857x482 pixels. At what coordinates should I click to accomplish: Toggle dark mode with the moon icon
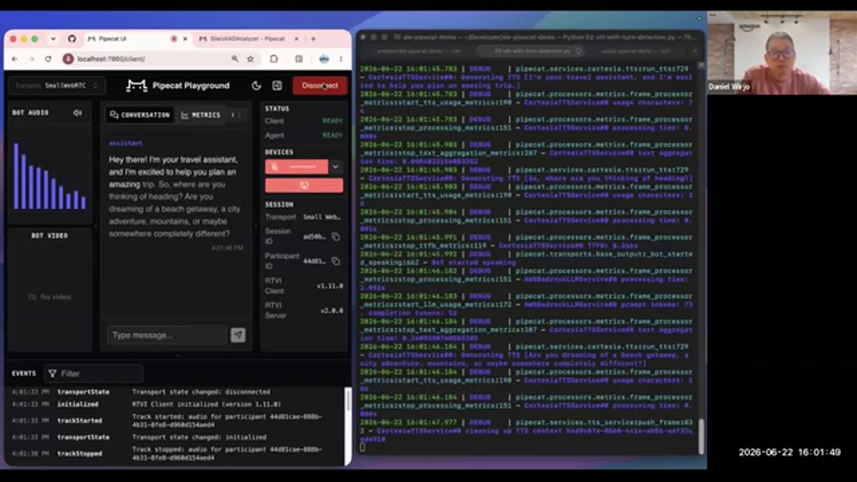[x=256, y=86]
